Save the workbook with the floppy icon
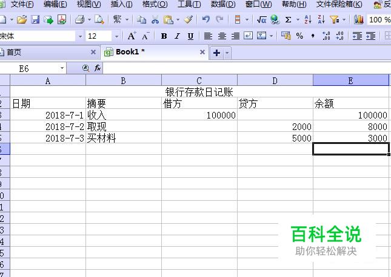 tap(35, 20)
